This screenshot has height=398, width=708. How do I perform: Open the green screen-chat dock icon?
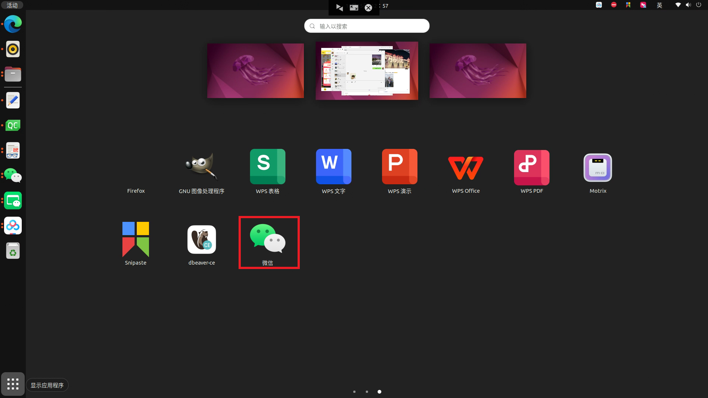pos(13,200)
